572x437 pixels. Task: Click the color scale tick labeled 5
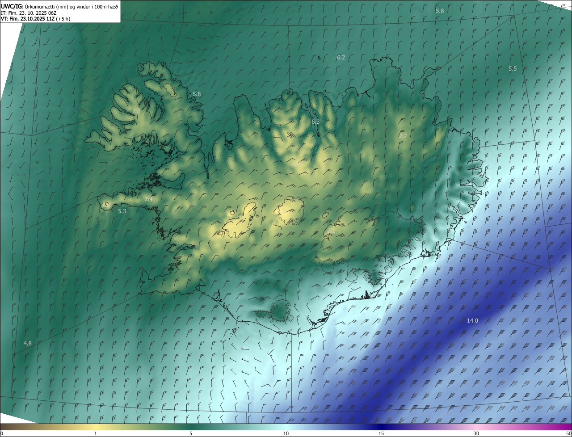coord(191,433)
